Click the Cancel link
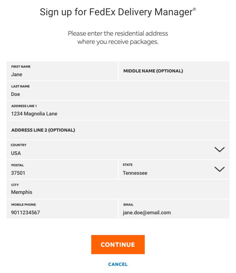The image size is (236, 273). tap(118, 264)
